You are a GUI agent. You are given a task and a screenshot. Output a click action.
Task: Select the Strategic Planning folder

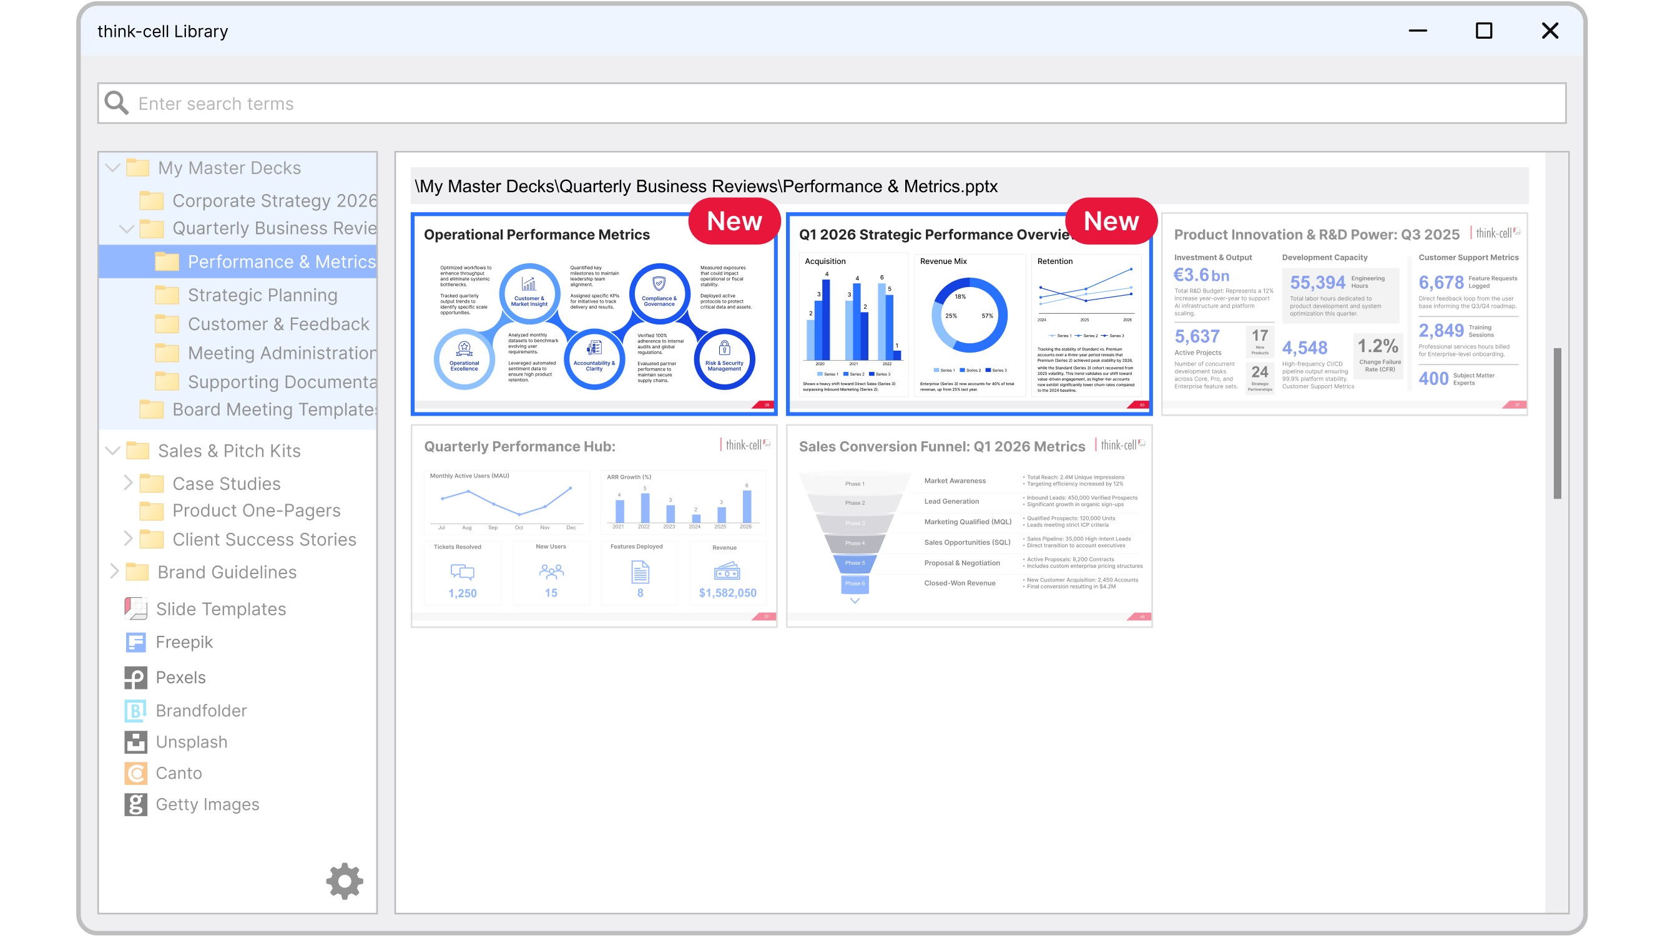[x=262, y=295]
